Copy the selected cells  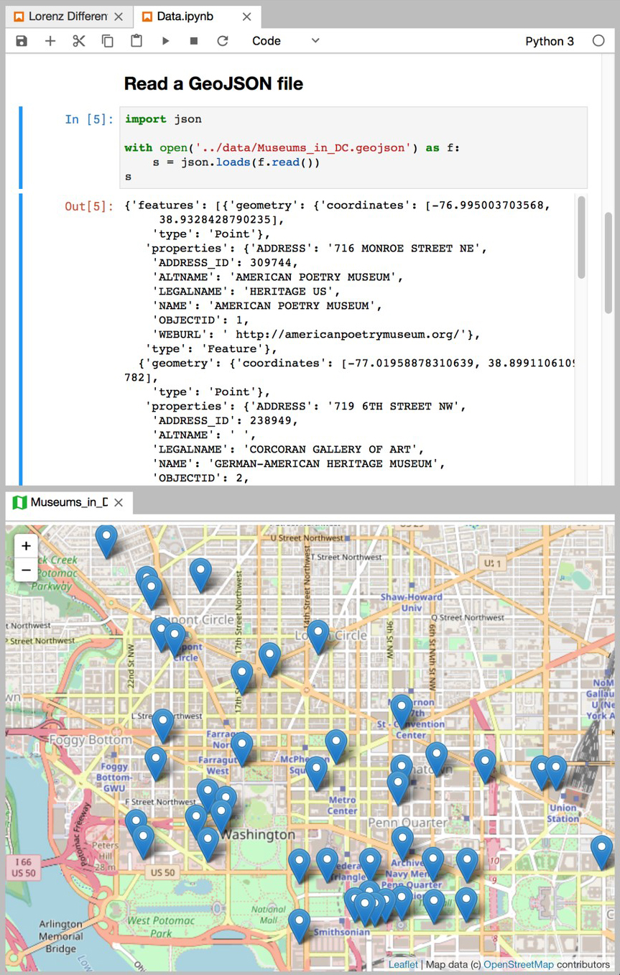pos(108,41)
